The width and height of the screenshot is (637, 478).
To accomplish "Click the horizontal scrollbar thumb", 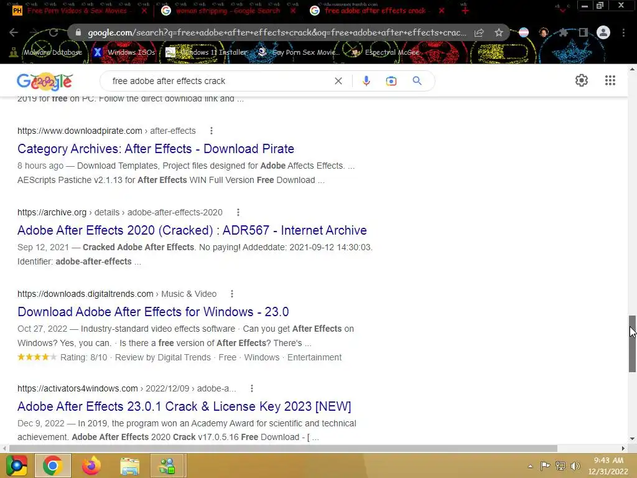I will pyautogui.click(x=283, y=448).
